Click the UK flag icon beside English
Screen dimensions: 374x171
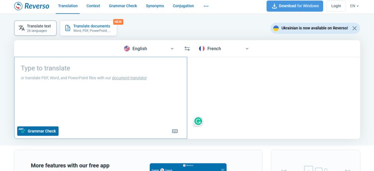coord(127,49)
